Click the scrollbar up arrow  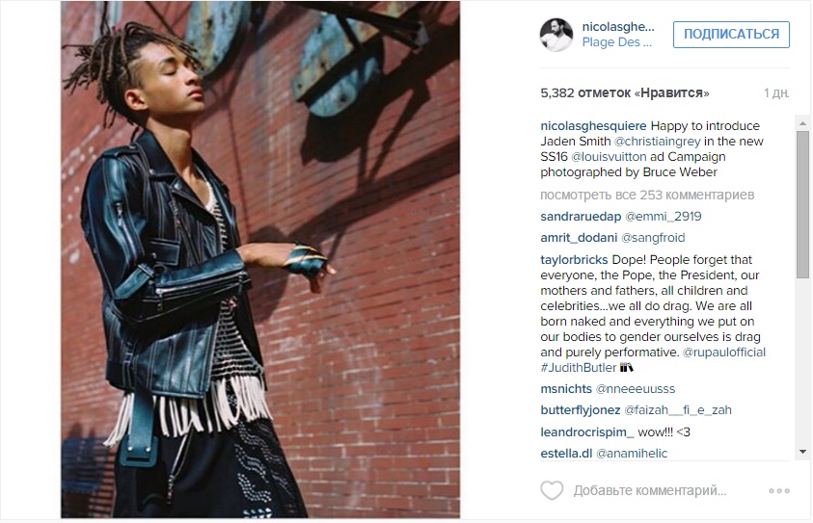coord(802,123)
